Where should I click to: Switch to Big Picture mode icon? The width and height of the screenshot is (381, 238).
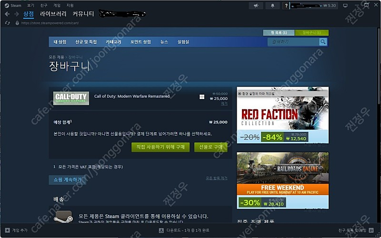click(x=345, y=6)
